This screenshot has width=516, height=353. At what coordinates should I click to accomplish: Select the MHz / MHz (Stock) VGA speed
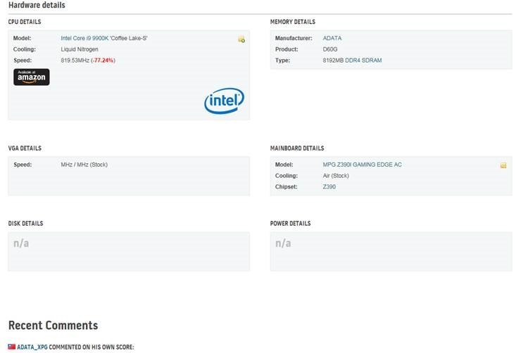tap(84, 165)
